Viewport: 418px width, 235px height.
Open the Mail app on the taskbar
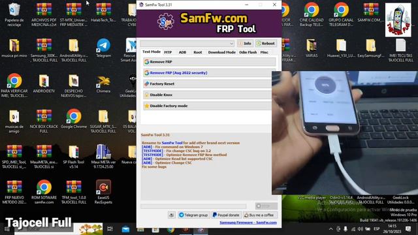pos(125,229)
